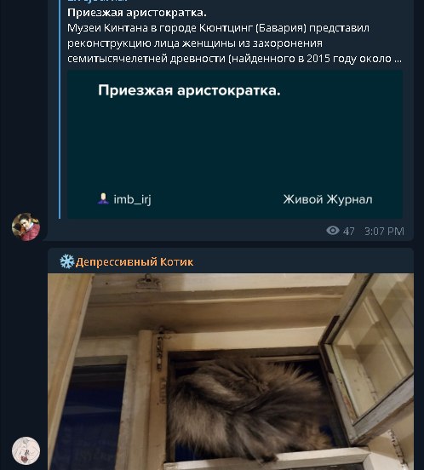Click the large Приезжая аристократка card heading
The height and width of the screenshot is (470, 424).
[189, 90]
